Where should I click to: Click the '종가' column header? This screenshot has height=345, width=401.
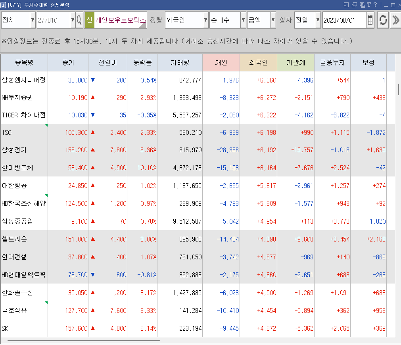coord(68,62)
